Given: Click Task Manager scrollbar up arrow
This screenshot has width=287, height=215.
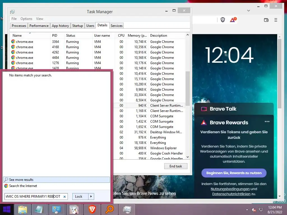Looking at the screenshot, I should [x=188, y=35].
